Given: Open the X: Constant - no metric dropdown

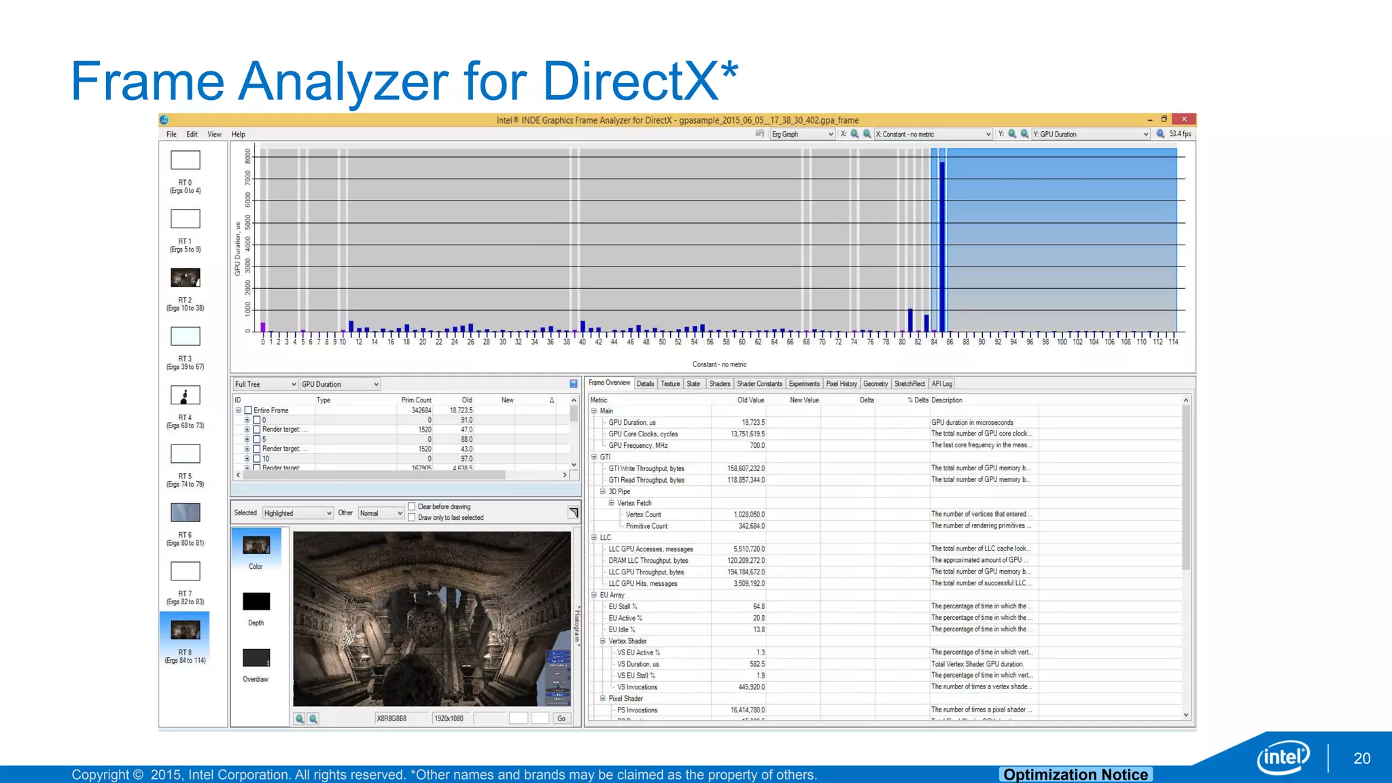Looking at the screenshot, I should pyautogui.click(x=933, y=134).
